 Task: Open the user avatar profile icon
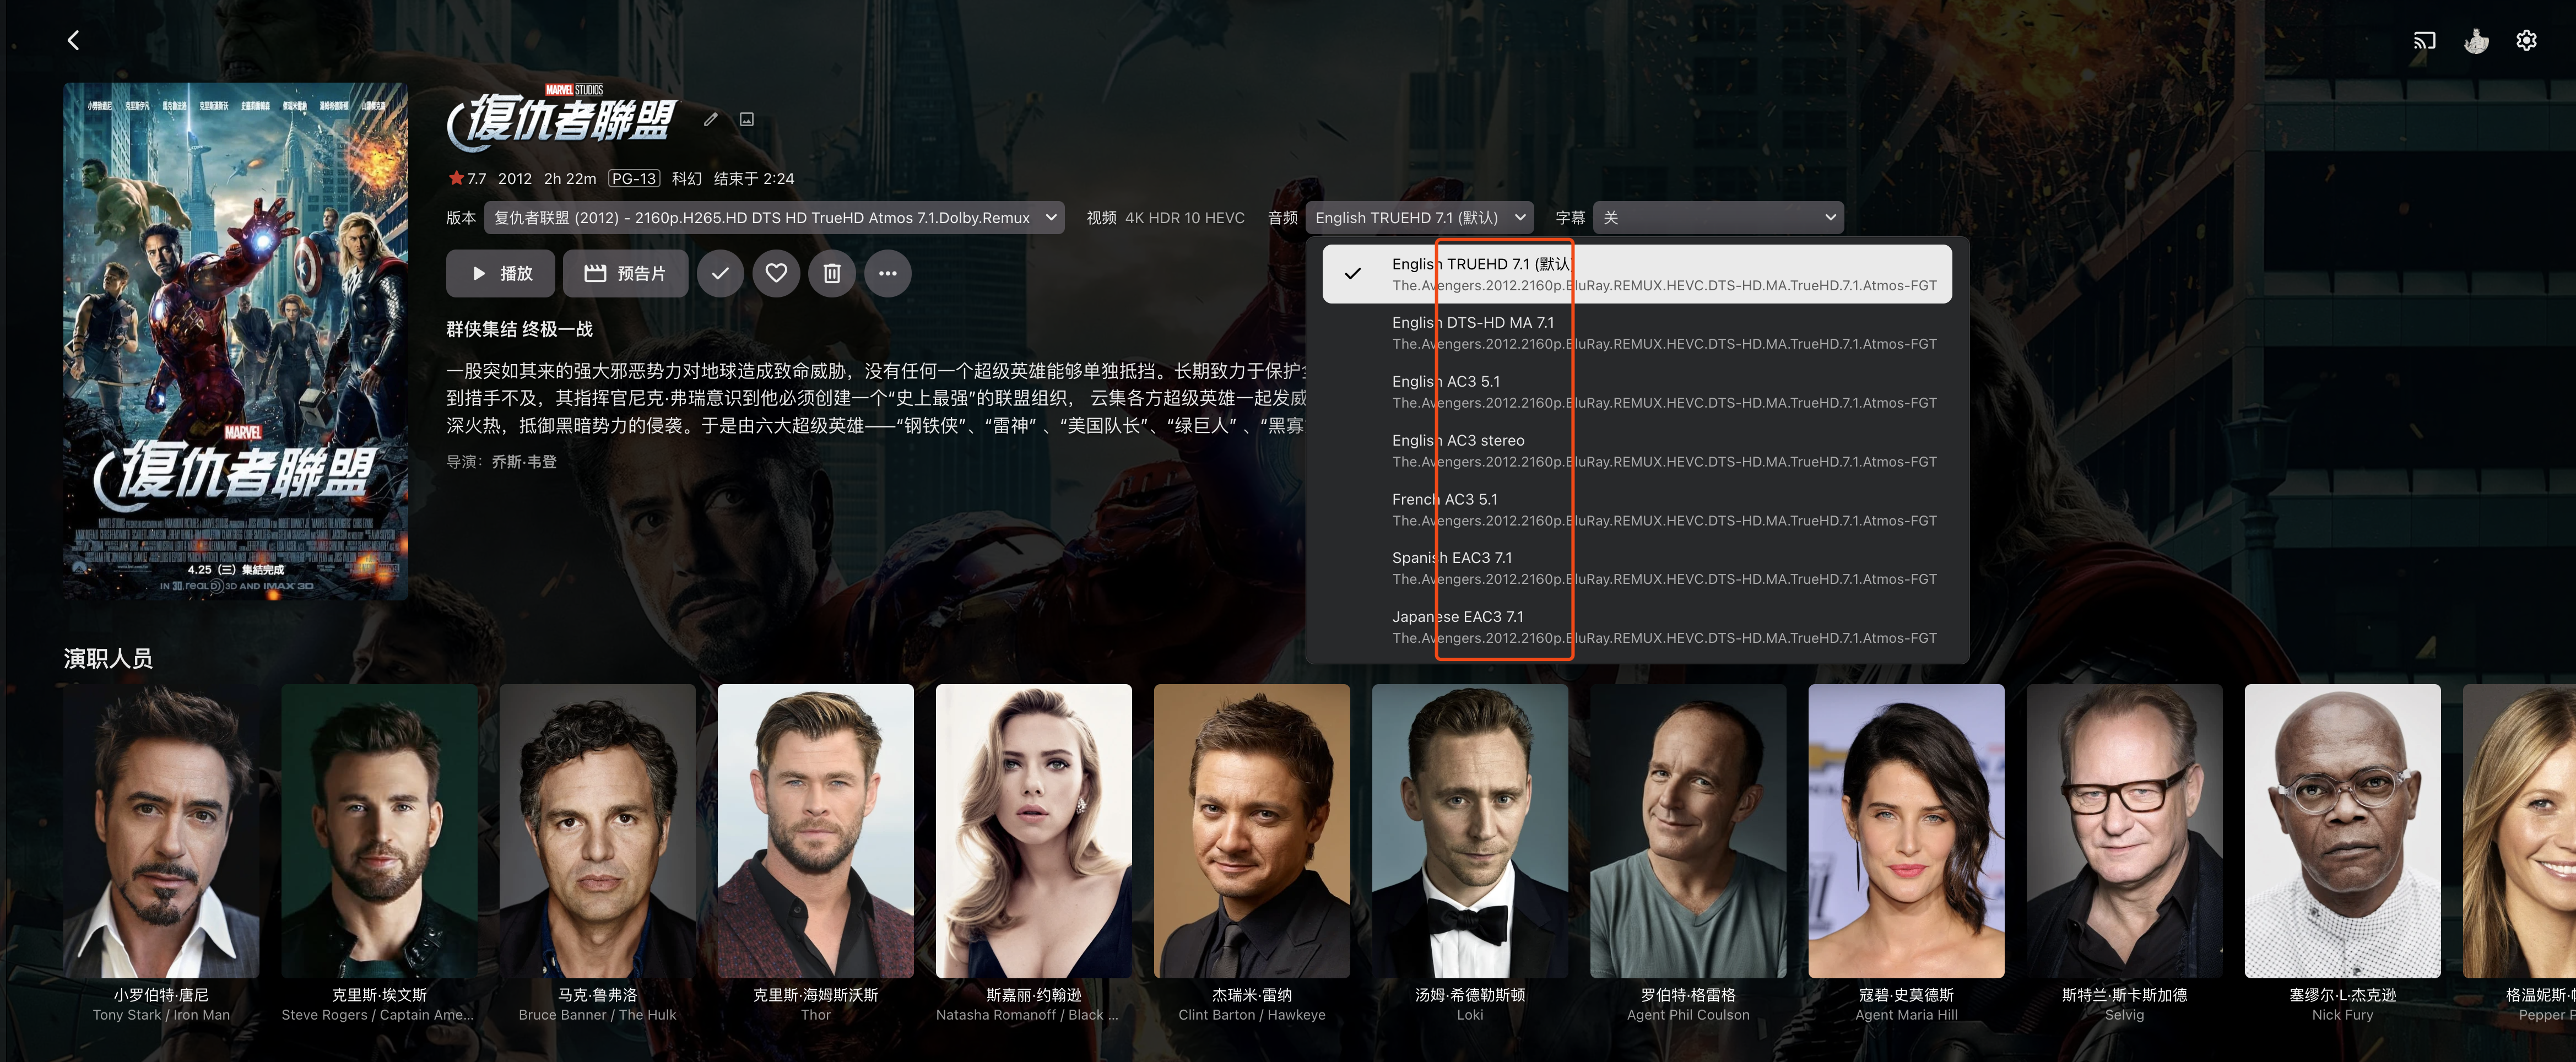pyautogui.click(x=2476, y=41)
